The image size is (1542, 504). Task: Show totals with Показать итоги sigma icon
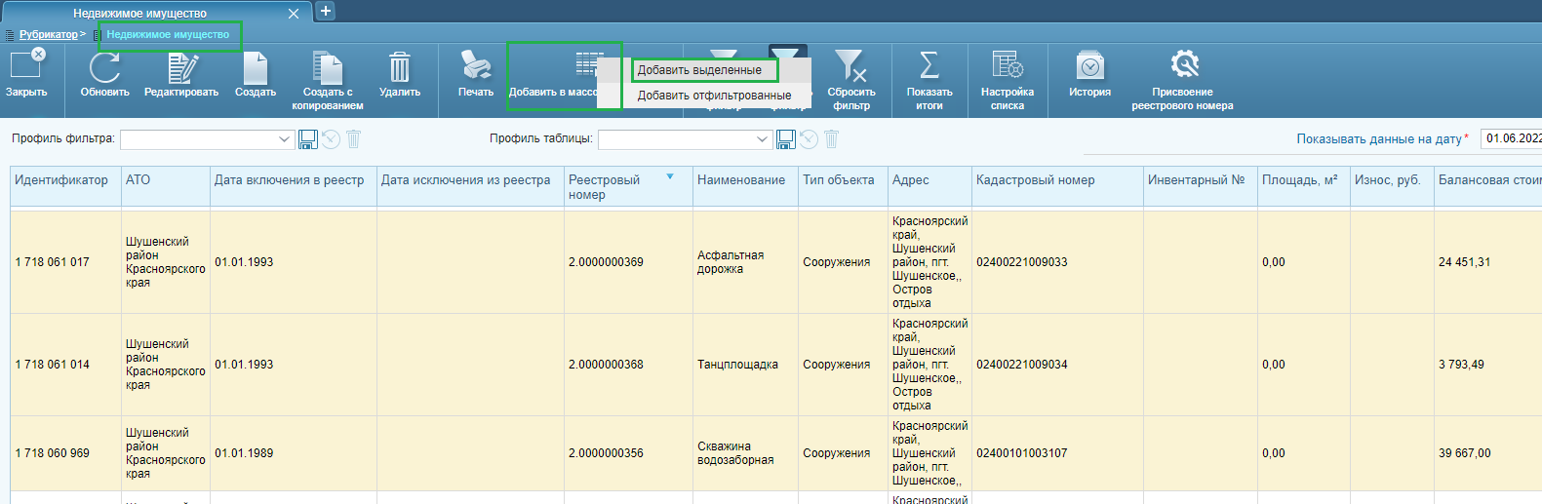(929, 66)
